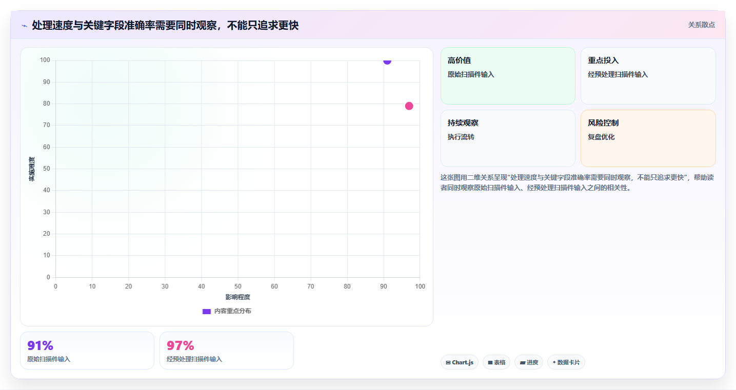Click the 实施难度 y-axis title

(x=32, y=169)
